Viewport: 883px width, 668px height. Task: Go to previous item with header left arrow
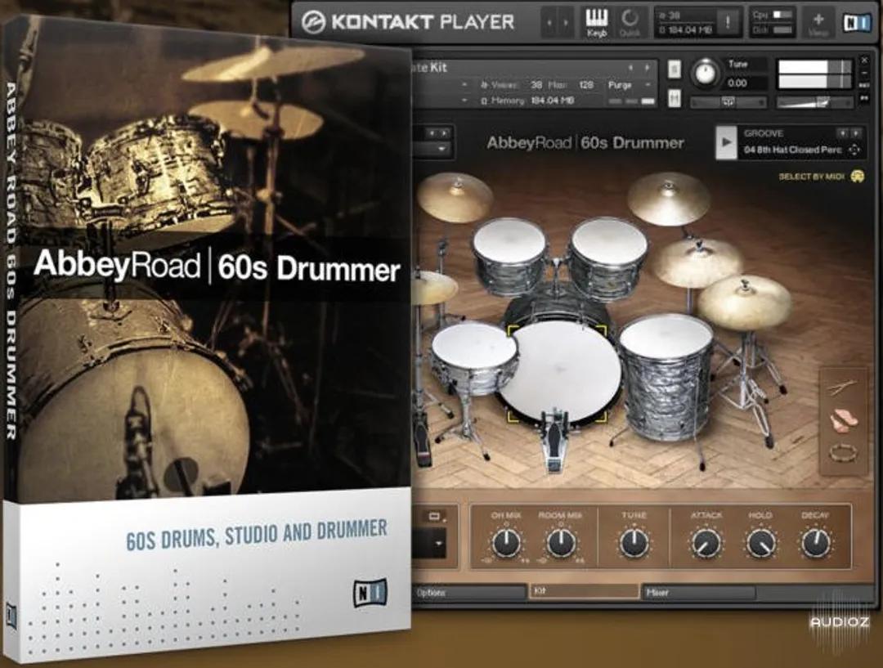550,23
